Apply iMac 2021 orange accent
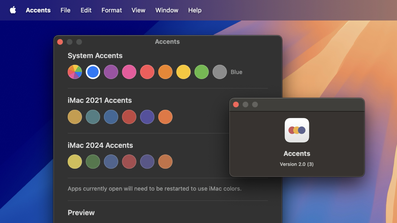The image size is (397, 223). (165, 117)
